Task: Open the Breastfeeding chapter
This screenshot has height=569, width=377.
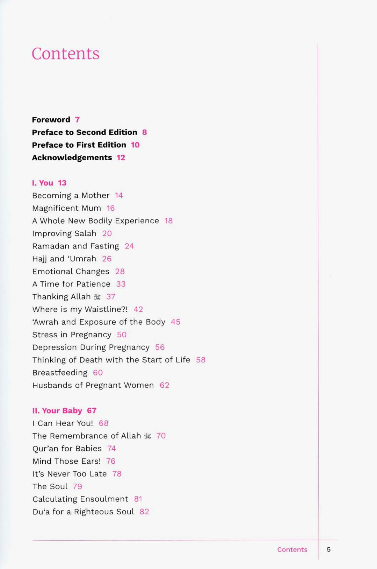Action: [x=60, y=372]
